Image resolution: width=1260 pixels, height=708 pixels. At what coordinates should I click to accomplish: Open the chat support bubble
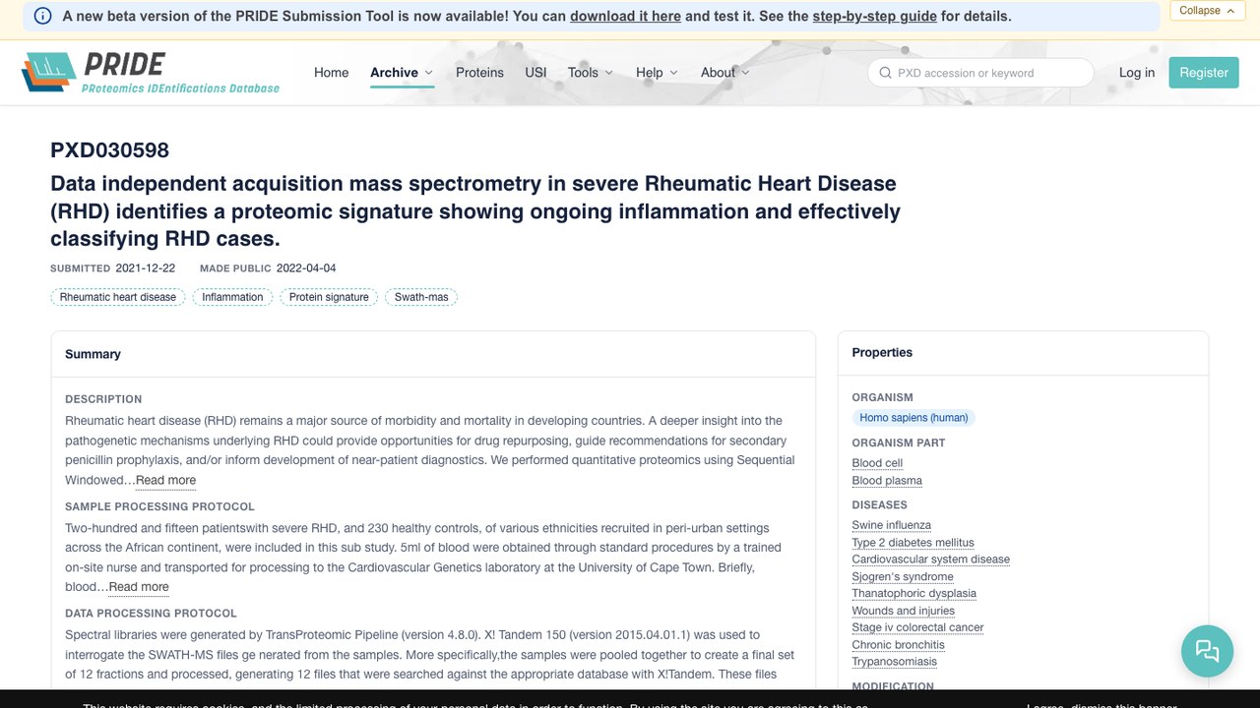click(1207, 651)
